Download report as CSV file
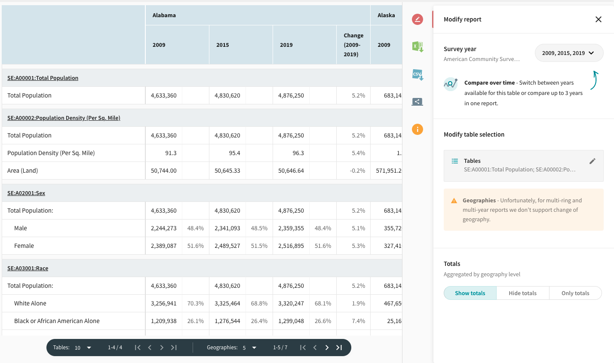 418,75
